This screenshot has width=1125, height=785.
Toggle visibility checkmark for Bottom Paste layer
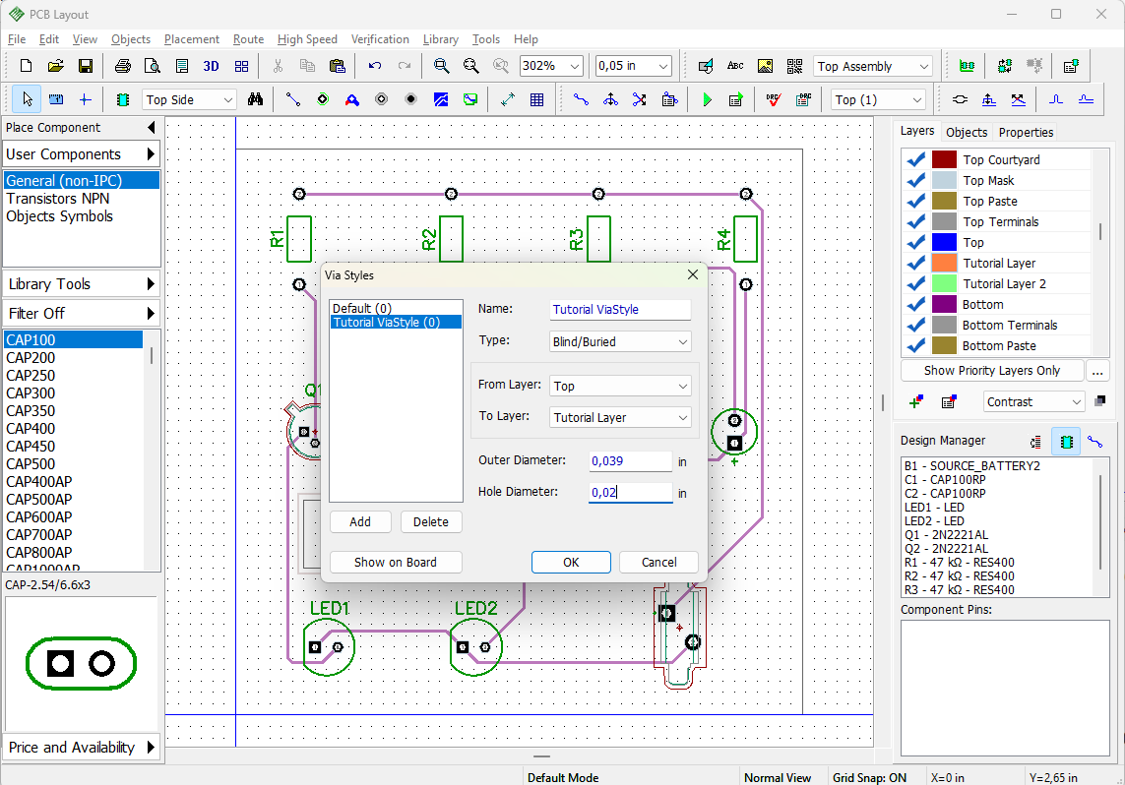[915, 345]
